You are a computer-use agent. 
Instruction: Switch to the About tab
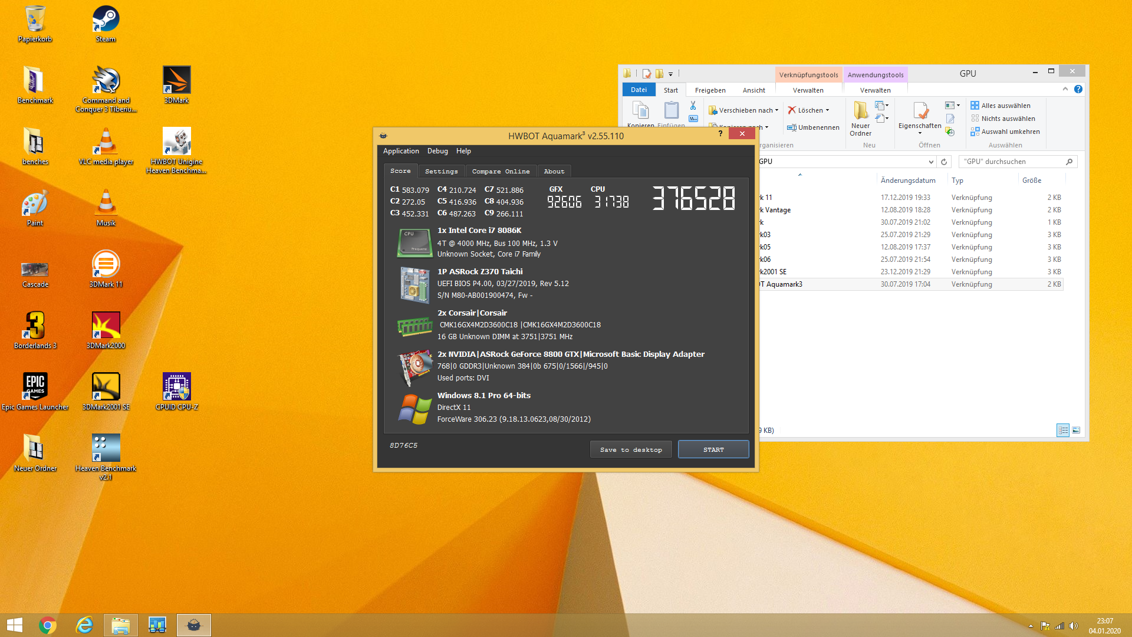pos(554,171)
